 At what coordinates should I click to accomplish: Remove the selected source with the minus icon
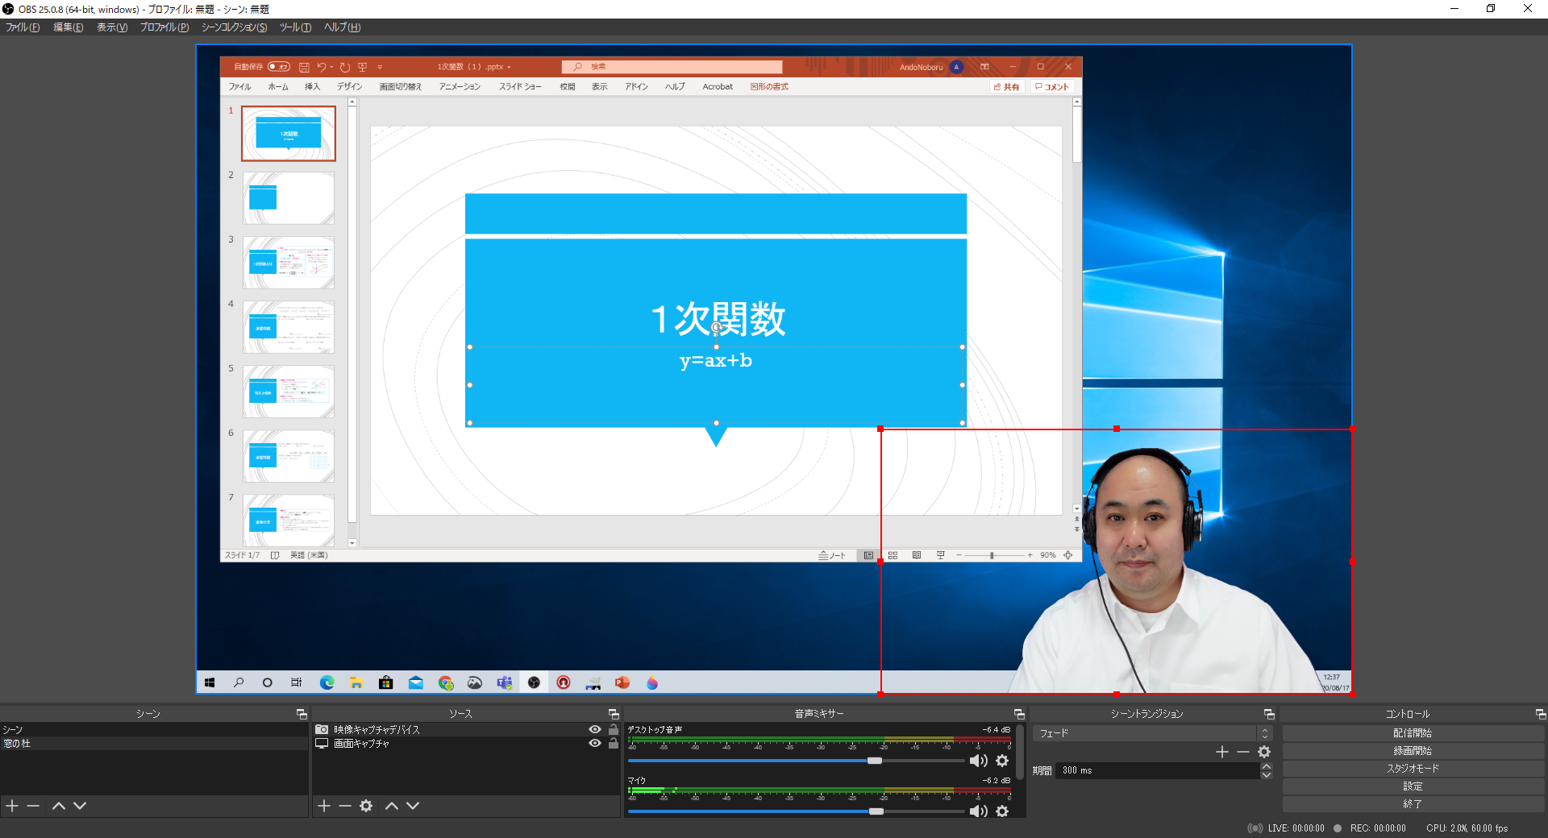tap(345, 806)
